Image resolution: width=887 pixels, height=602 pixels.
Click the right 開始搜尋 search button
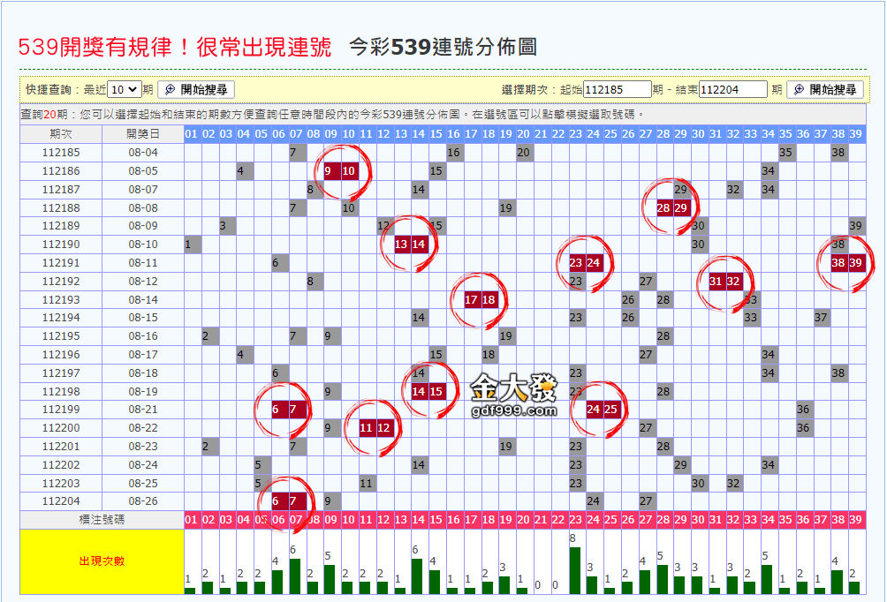pos(823,91)
